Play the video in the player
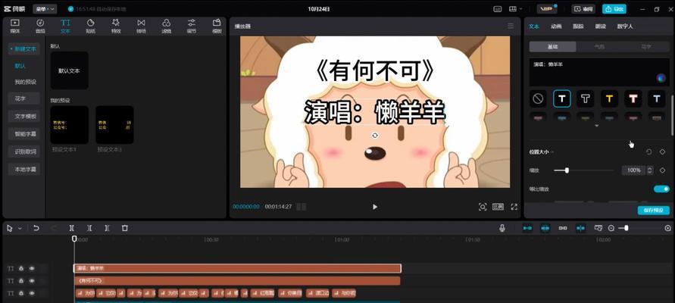Screen dimensions: 675x303 point(374,207)
